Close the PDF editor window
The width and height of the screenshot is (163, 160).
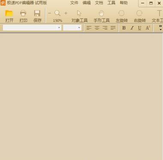pyautogui.click(x=159, y=3)
